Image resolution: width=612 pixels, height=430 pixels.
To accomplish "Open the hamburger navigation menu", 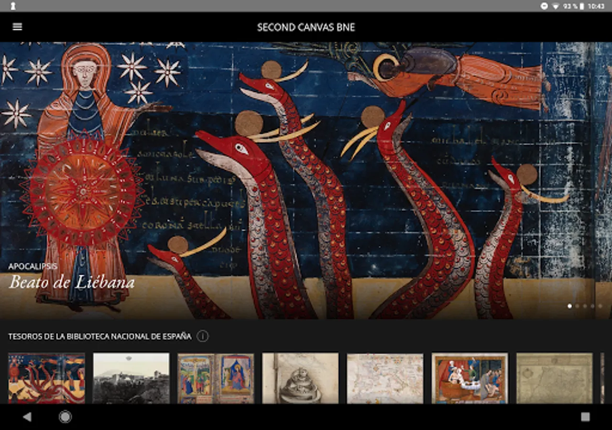I will coord(17,27).
